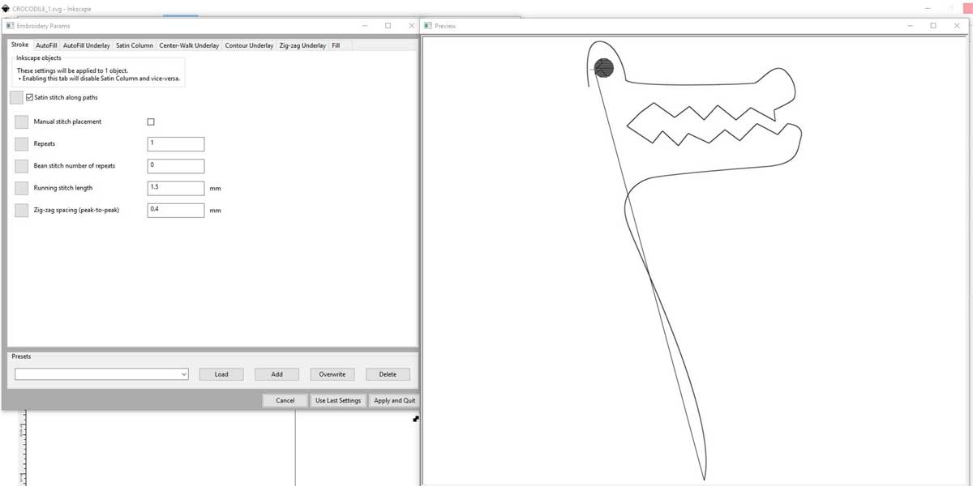
Task: Select the Satin Column tab
Action: pos(135,45)
